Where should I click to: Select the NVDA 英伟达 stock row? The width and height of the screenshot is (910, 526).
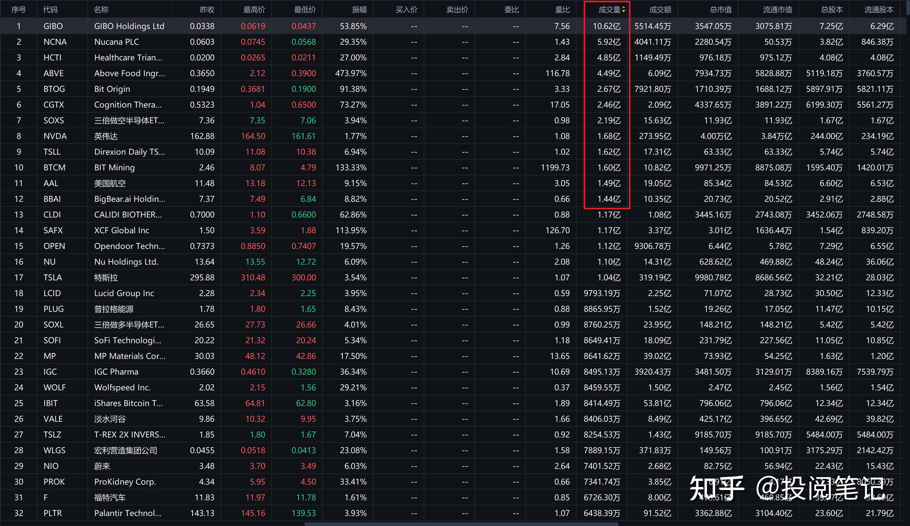106,136
